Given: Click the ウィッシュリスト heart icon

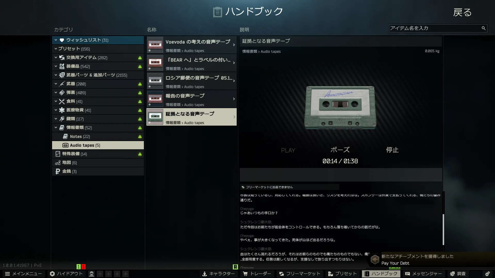Looking at the screenshot, I should pyautogui.click(x=62, y=40).
